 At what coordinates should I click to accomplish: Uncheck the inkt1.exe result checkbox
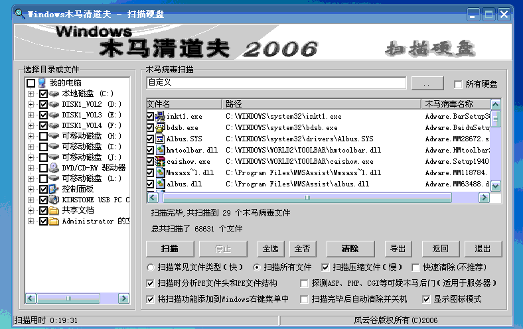pos(151,116)
